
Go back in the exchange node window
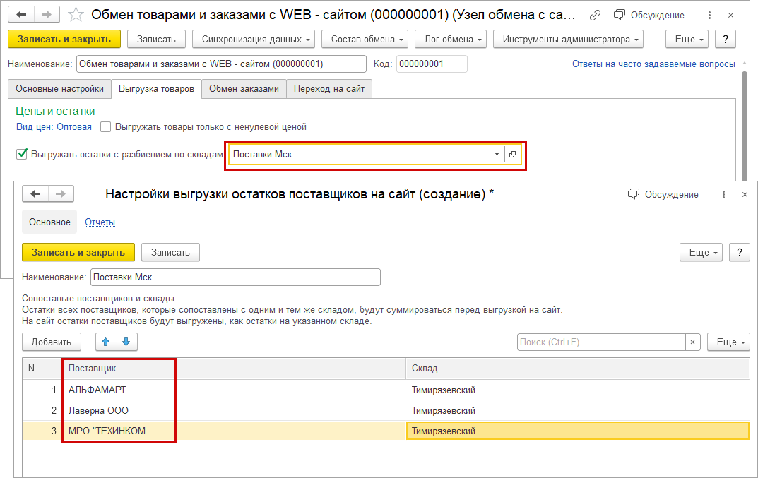(x=21, y=15)
